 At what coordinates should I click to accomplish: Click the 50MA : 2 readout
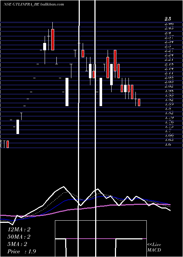coord(19,237)
